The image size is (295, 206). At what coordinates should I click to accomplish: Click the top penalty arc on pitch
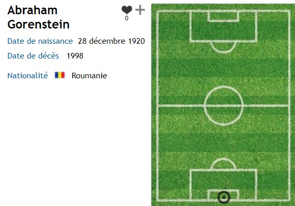(223, 47)
